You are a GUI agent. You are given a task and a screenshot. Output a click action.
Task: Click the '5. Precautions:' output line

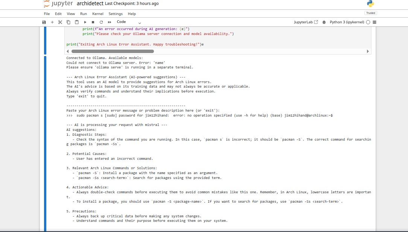point(81,211)
